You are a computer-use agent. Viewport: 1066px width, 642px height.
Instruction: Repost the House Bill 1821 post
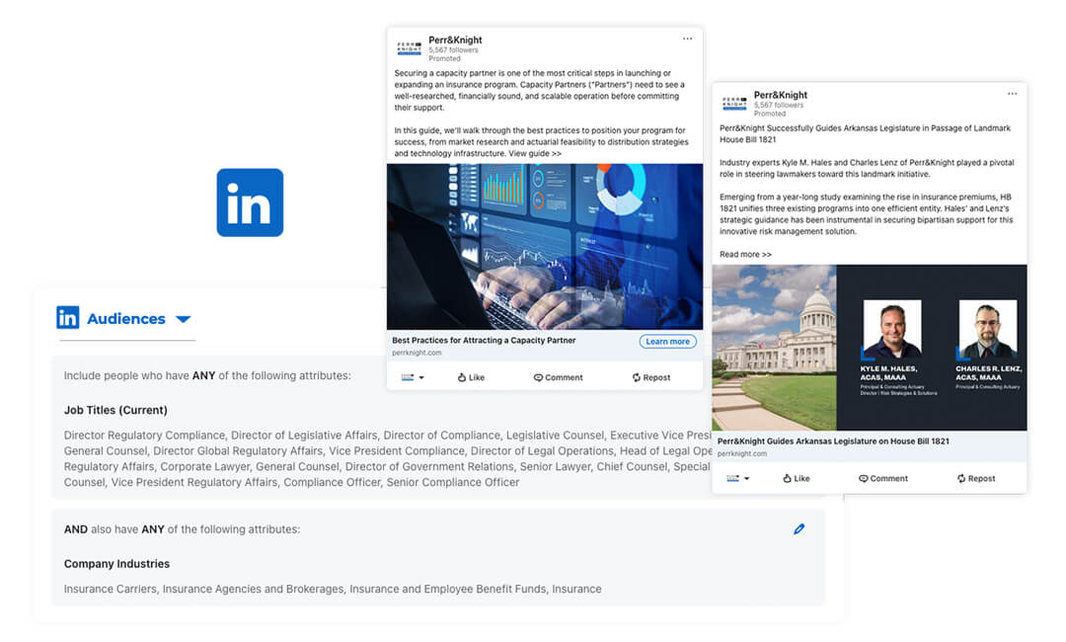click(976, 479)
